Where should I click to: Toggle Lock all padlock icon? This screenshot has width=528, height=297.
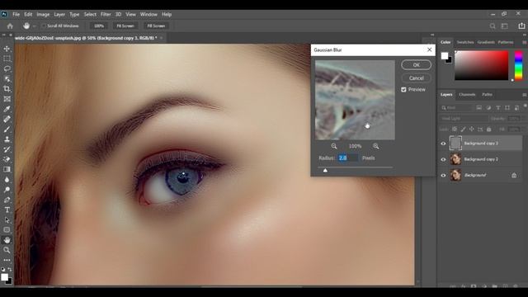pyautogui.click(x=489, y=130)
